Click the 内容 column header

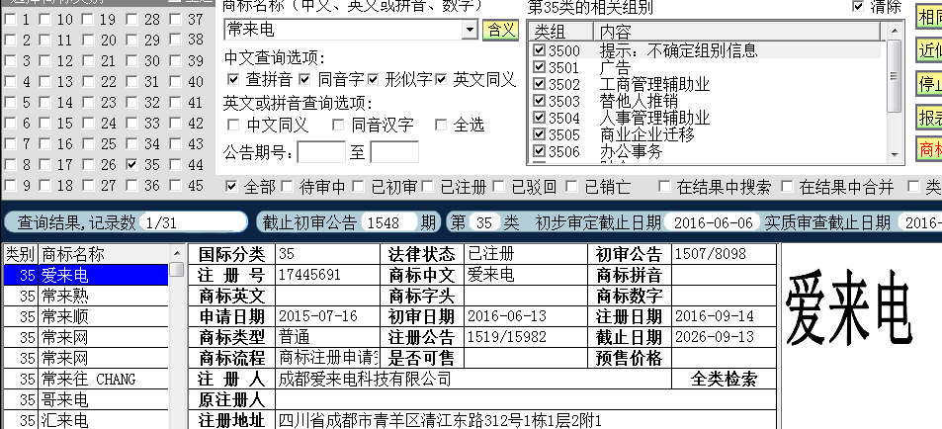click(737, 32)
